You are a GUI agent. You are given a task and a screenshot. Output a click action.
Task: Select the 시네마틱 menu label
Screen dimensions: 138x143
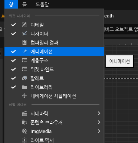click(39, 114)
